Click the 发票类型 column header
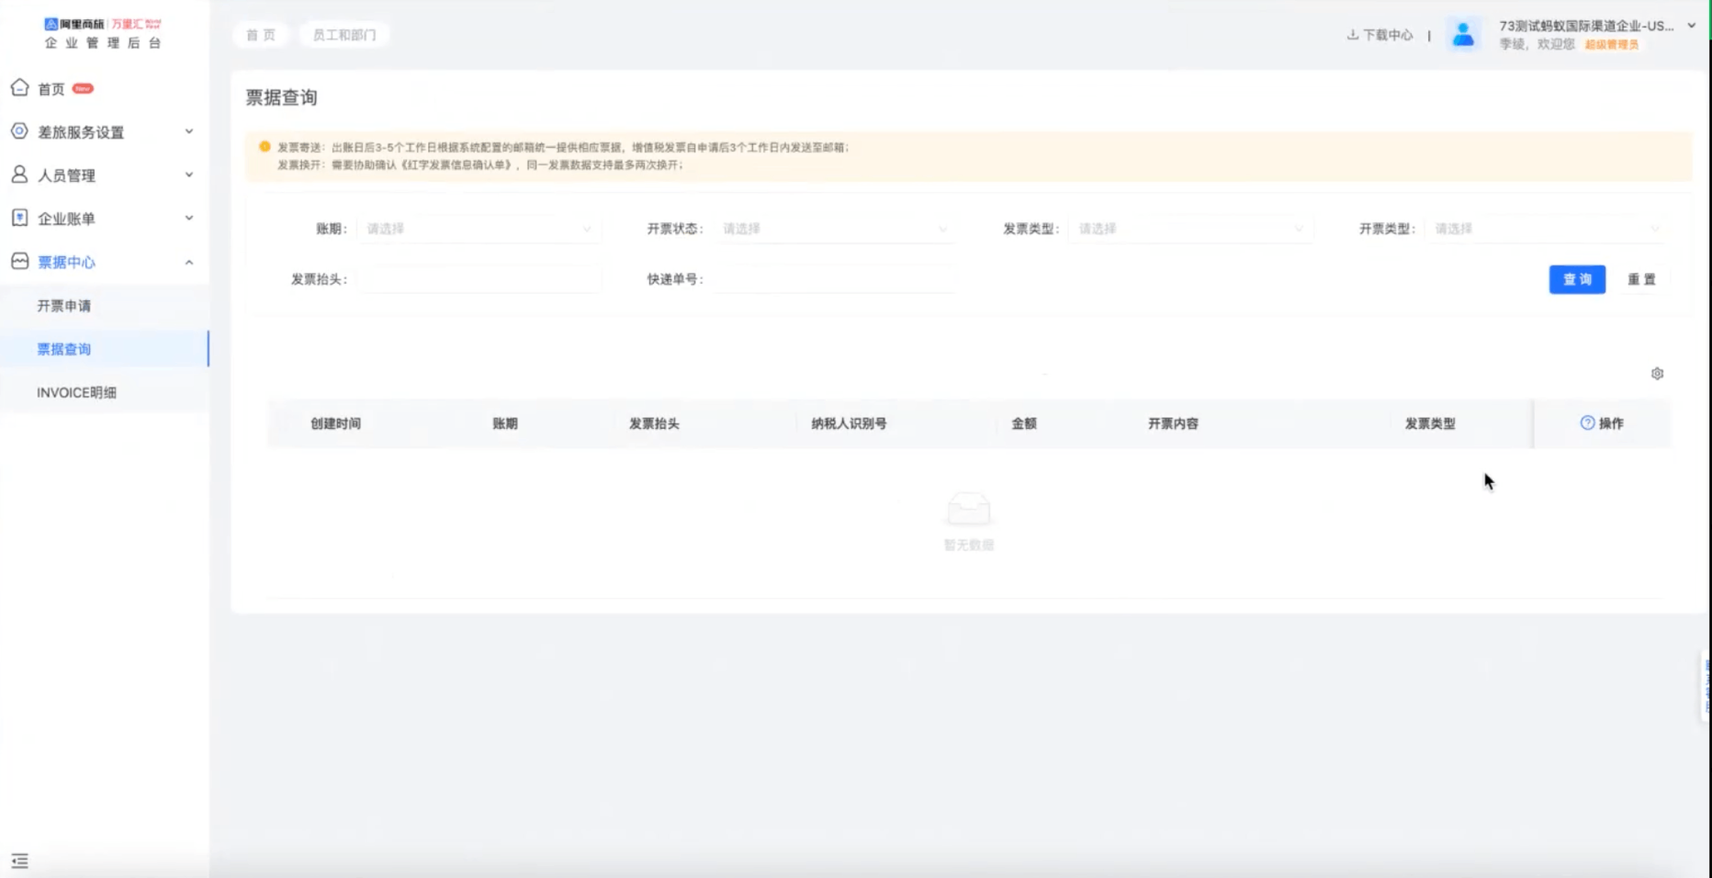1712x878 pixels. click(x=1430, y=423)
